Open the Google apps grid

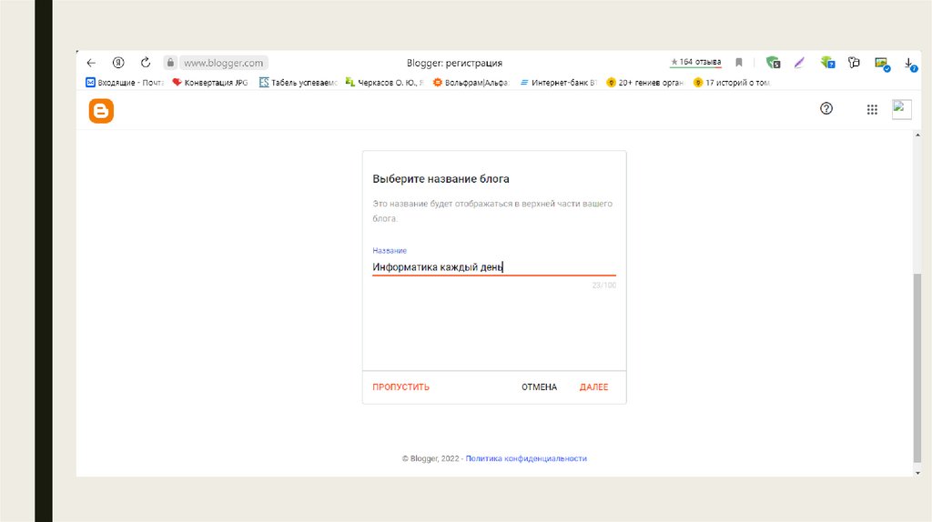click(x=872, y=109)
